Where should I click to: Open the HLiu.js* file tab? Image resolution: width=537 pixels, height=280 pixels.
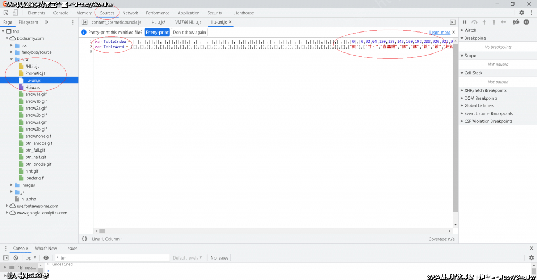158,22
